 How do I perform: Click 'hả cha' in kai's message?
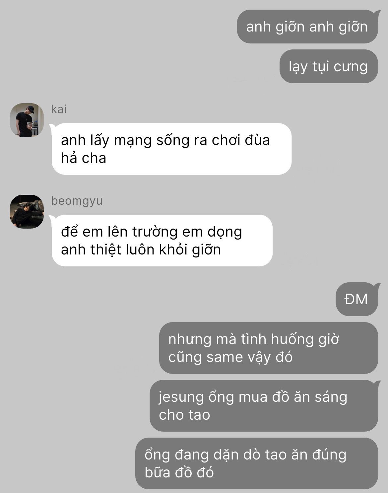[x=84, y=158]
